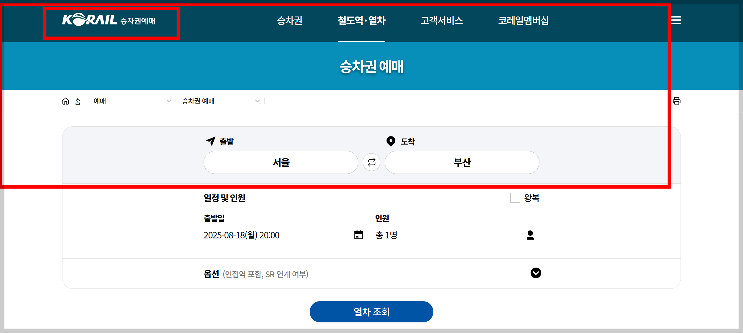Viewport: 743px width, 333px height.
Task: Open the 승차권 menu
Action: click(290, 21)
